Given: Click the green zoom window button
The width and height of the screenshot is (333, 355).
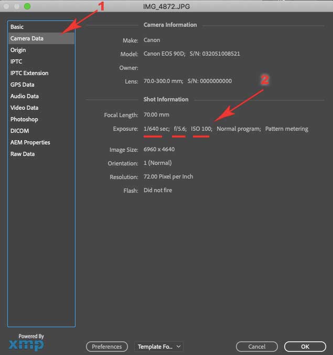Looking at the screenshot, I should (x=27, y=6).
